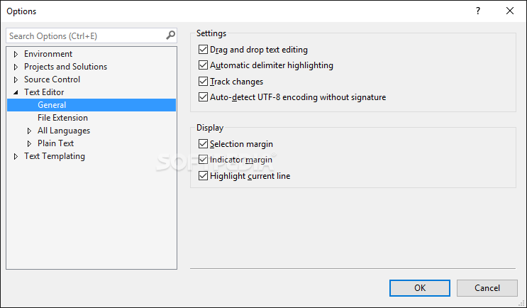Expand the All Languages node
This screenshot has height=308, width=527.
(29, 131)
